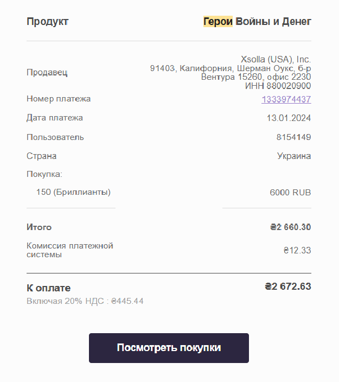Click payment date 13.01.2024

[x=289, y=118]
